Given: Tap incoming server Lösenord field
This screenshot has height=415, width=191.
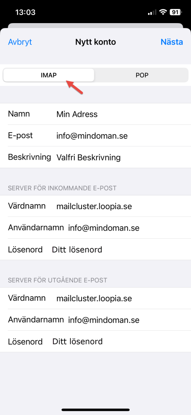Looking at the screenshot, I should 95,249.
